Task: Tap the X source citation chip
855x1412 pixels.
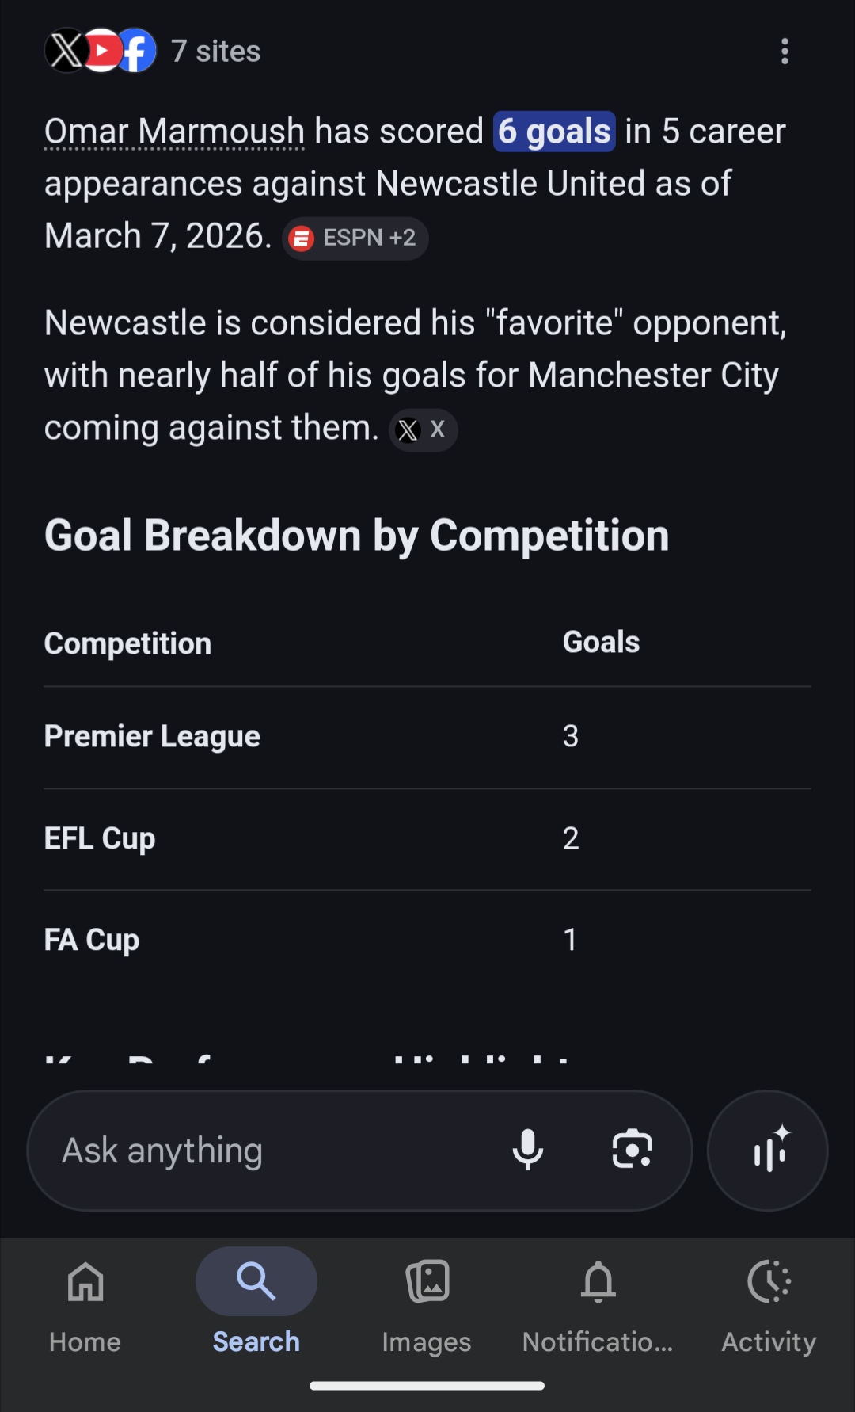Action: [423, 430]
